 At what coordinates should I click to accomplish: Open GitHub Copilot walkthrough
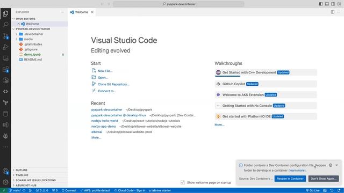click(266, 84)
